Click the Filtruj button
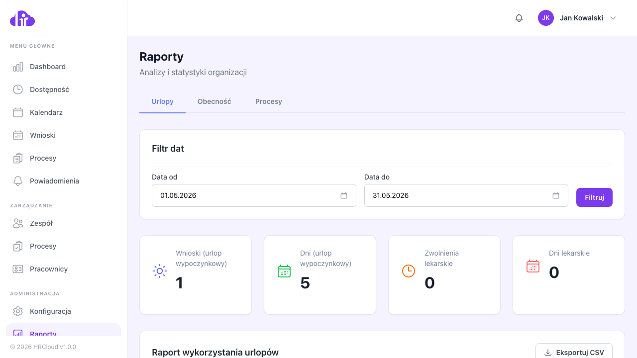 tap(594, 197)
